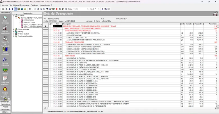Click the print icon in toolbar

(x=3, y=9)
